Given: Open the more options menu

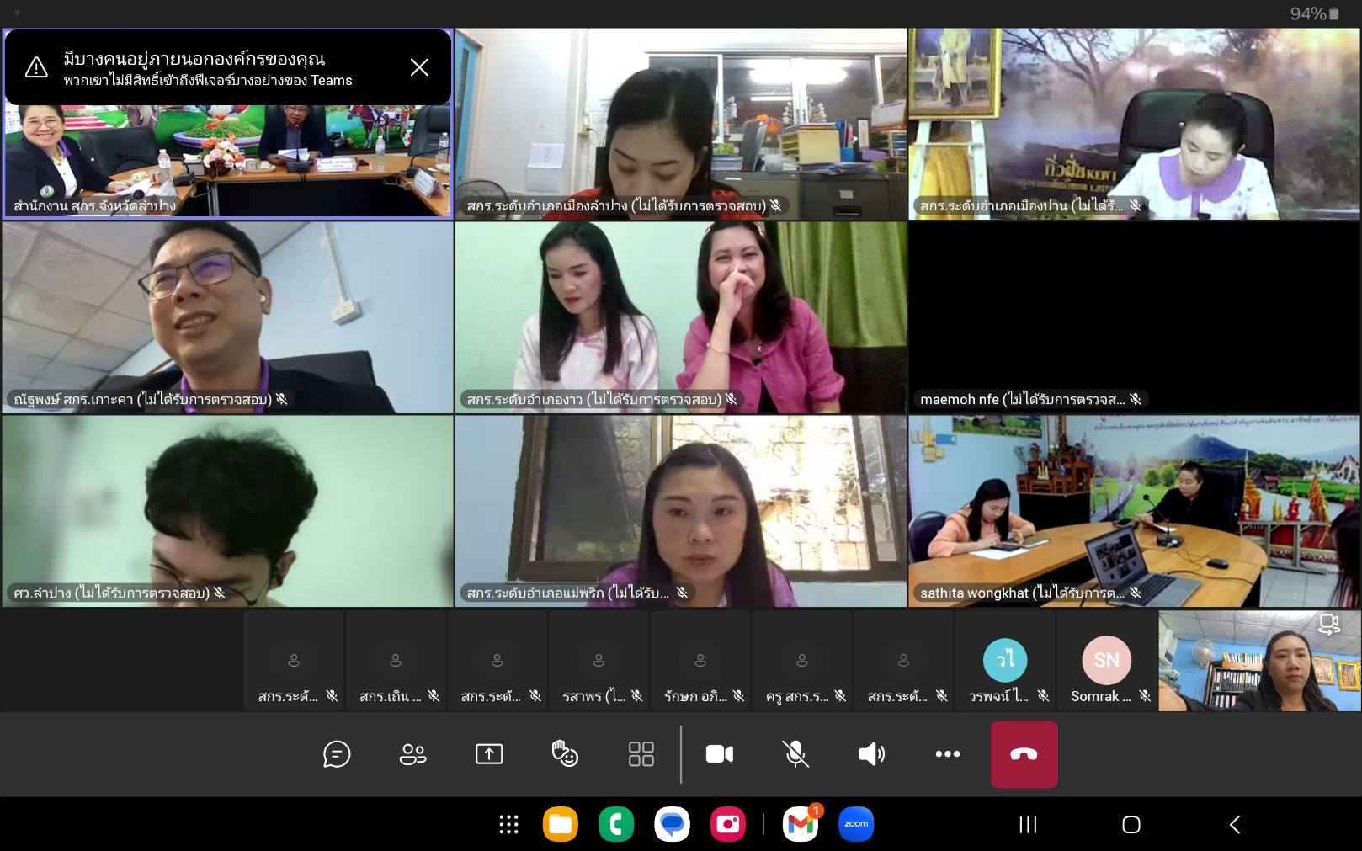Looking at the screenshot, I should tap(947, 754).
